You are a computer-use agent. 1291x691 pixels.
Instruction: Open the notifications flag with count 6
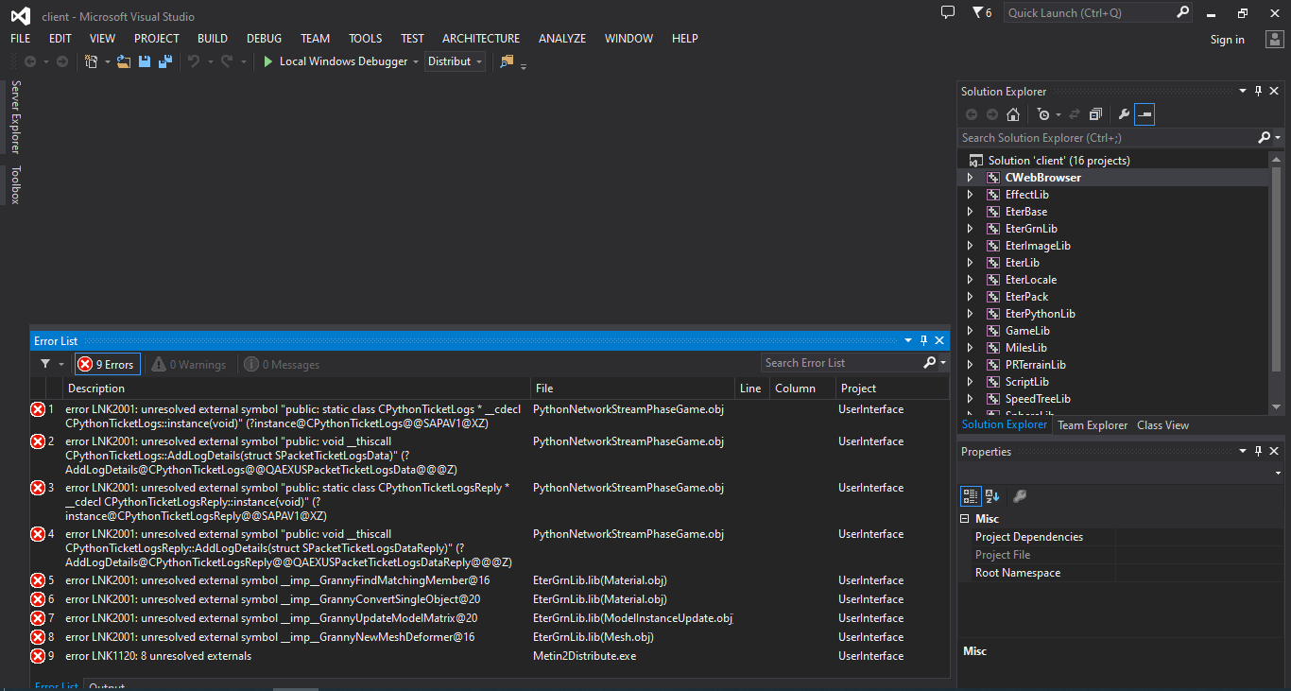point(982,12)
